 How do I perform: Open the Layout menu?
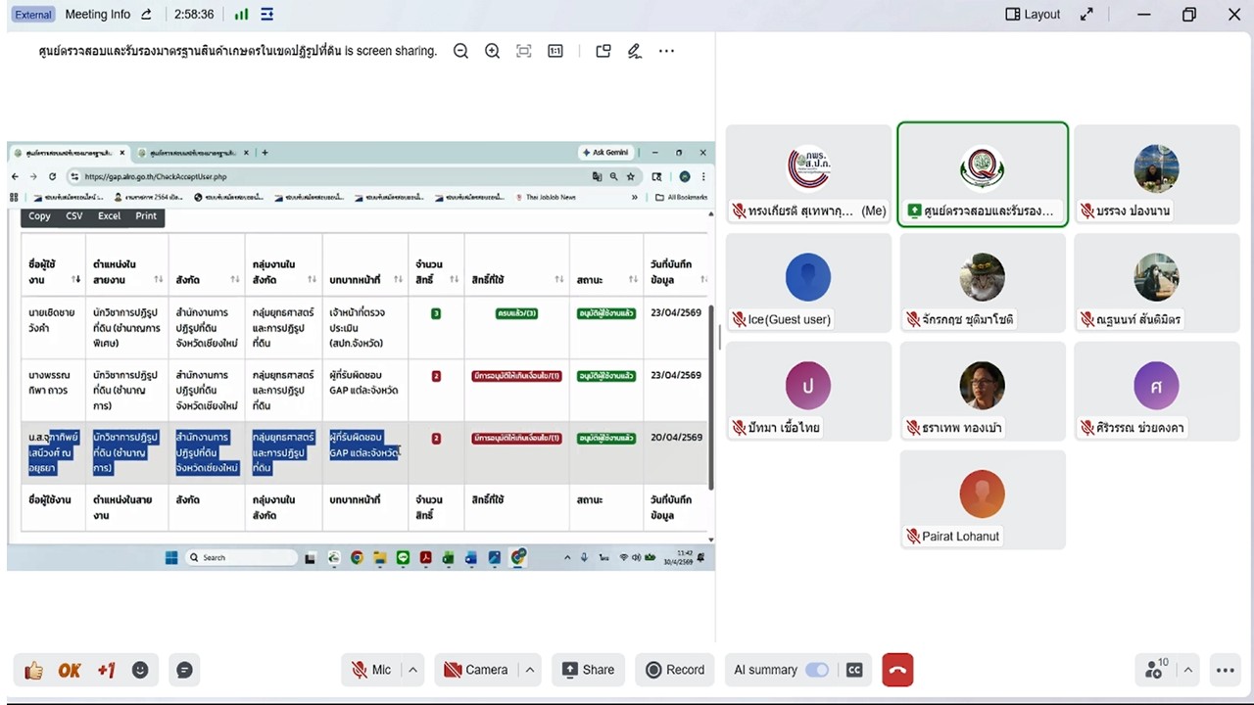(x=1033, y=15)
